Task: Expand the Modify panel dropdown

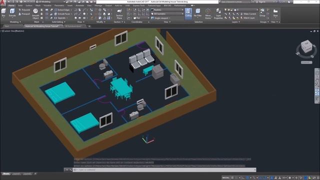Action: 101,22
